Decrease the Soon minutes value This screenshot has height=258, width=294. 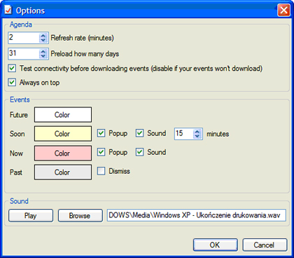tap(197, 136)
